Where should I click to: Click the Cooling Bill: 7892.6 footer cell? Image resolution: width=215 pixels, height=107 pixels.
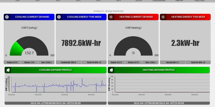pyautogui.click(x=69, y=62)
